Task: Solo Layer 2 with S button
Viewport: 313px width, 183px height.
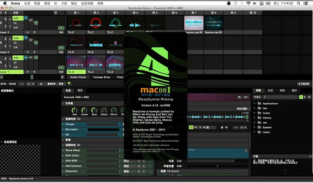Action: pos(5,46)
